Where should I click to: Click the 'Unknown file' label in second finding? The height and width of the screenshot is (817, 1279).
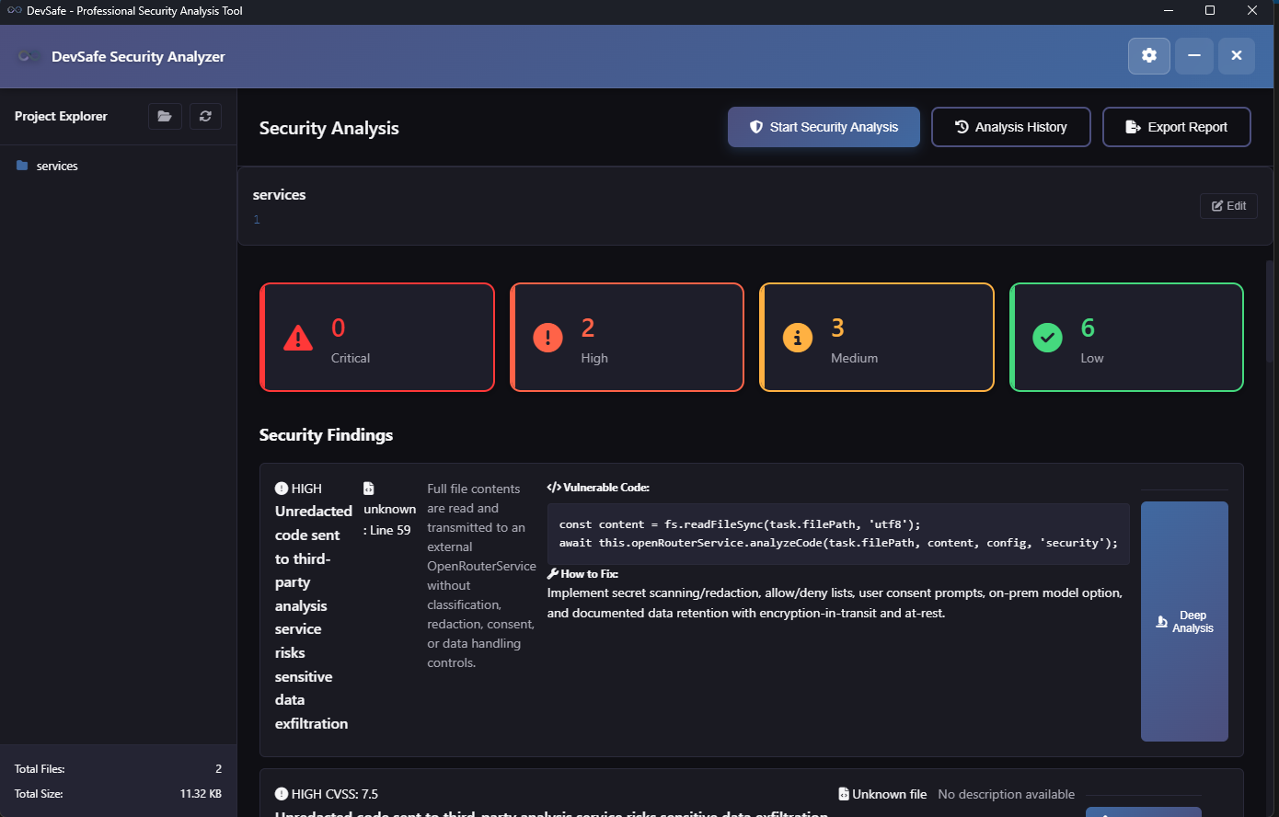tap(882, 794)
